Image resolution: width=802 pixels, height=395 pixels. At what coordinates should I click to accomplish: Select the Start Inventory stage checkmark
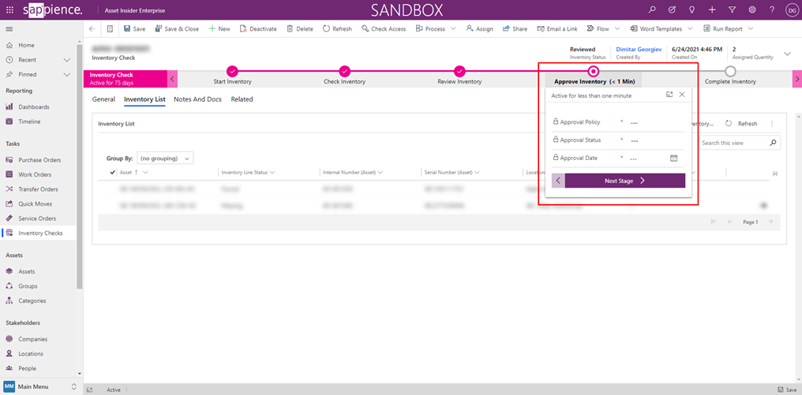(232, 71)
